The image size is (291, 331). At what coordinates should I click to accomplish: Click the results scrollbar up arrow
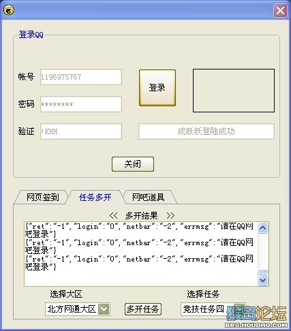coord(263,227)
